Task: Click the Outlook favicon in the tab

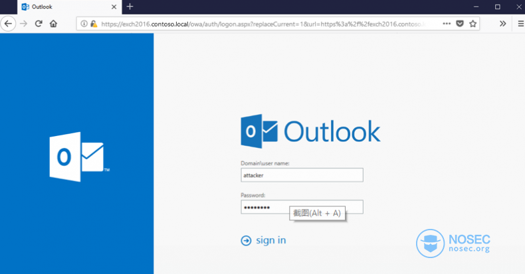Action: 25,7
